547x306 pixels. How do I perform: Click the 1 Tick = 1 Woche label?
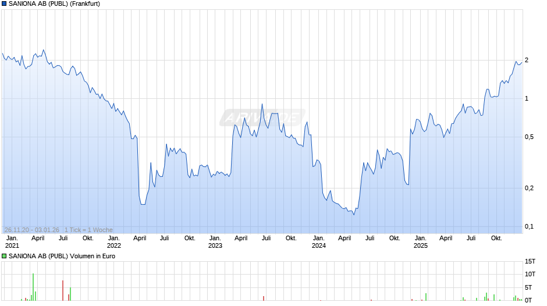(x=88, y=230)
